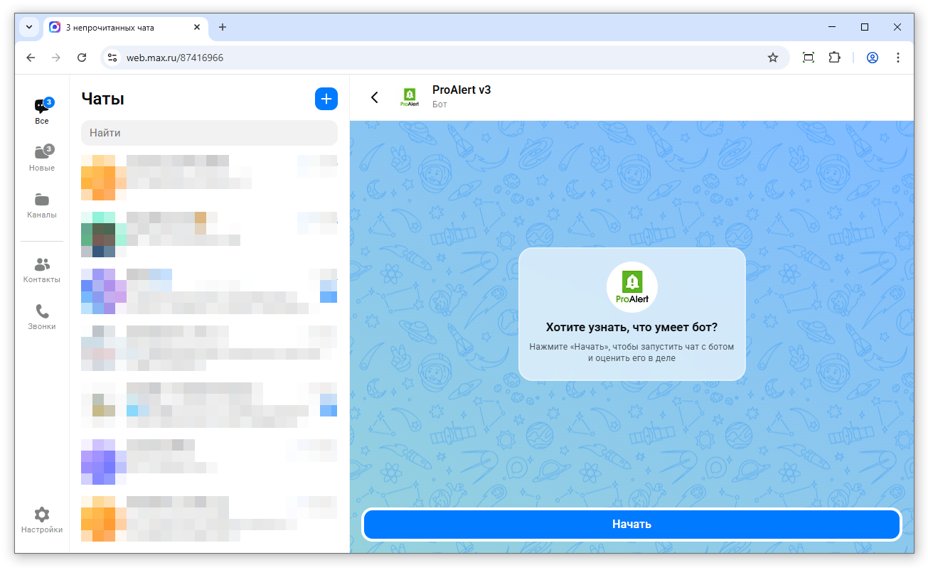
Task: Open ProAlert v3 bot title
Action: [462, 90]
